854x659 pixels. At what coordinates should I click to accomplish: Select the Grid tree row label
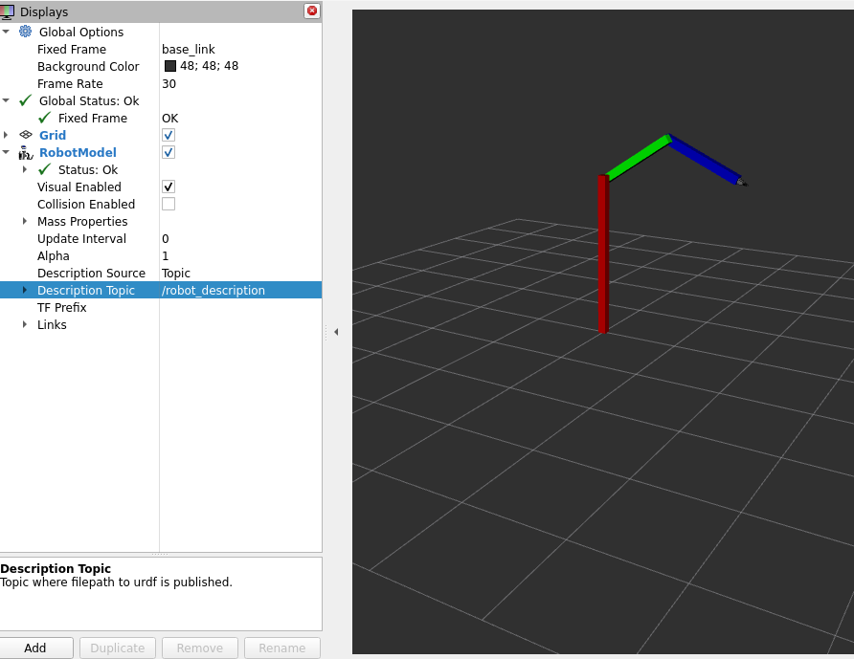53,135
